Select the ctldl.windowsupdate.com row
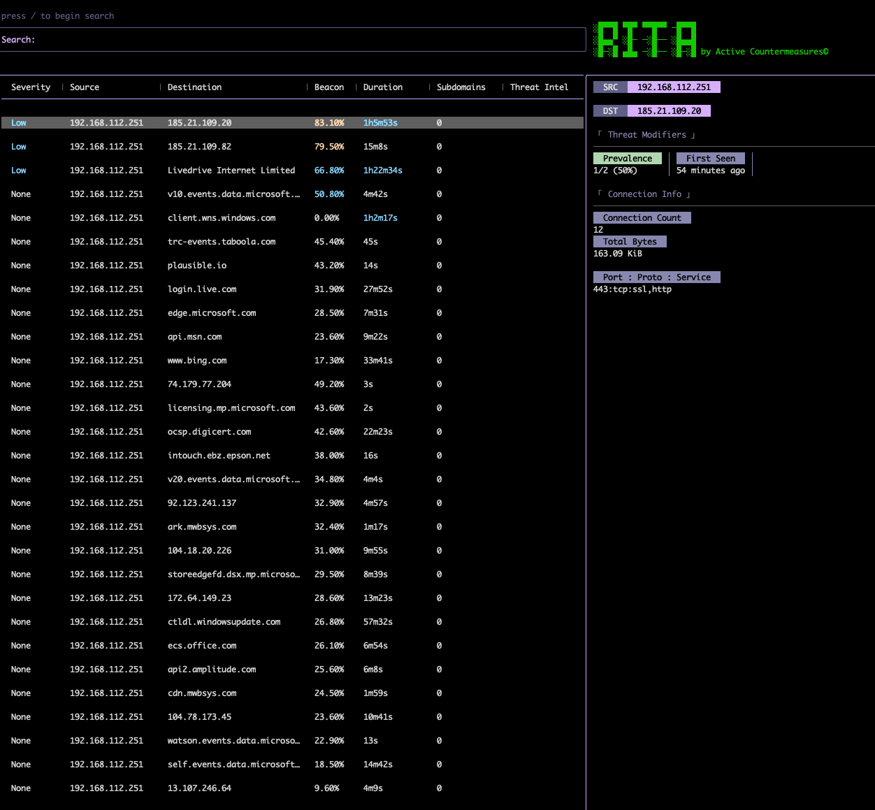This screenshot has height=810, width=875. [x=224, y=622]
